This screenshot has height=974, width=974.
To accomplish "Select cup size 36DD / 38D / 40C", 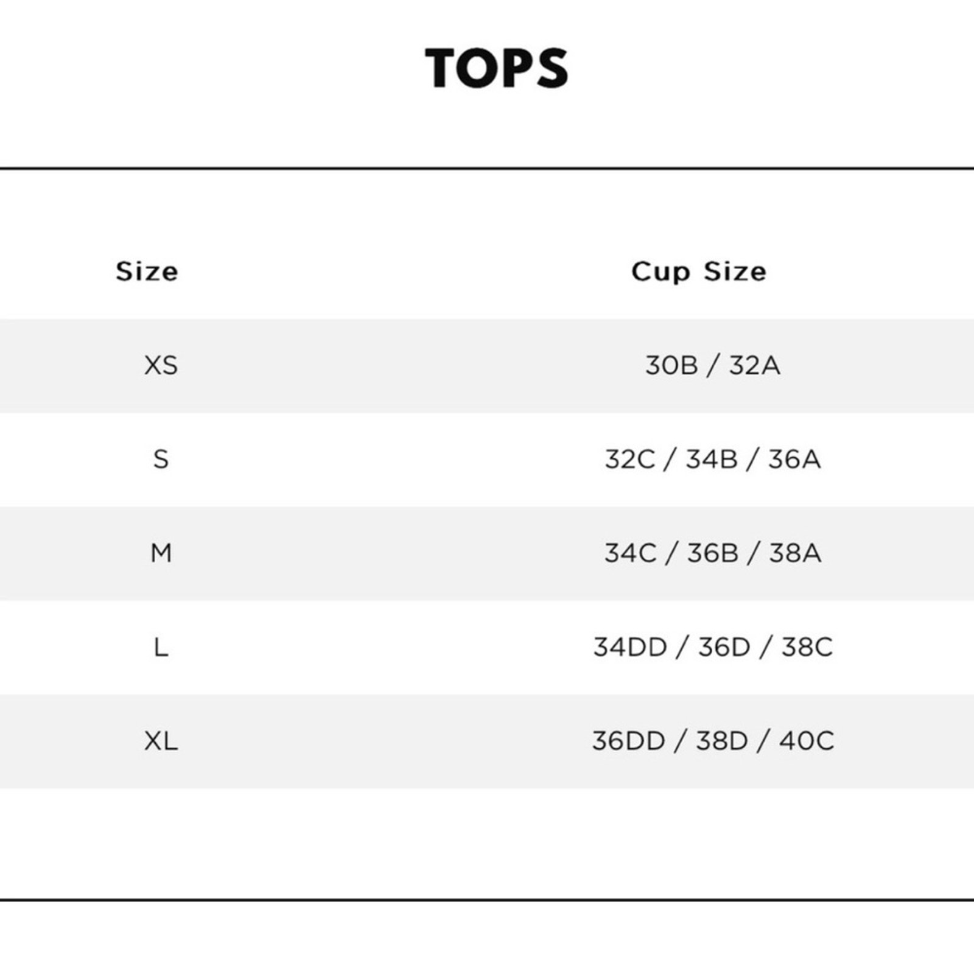I will (x=713, y=741).
